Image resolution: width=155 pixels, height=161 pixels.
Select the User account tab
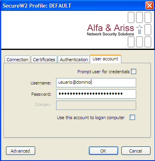(105, 59)
